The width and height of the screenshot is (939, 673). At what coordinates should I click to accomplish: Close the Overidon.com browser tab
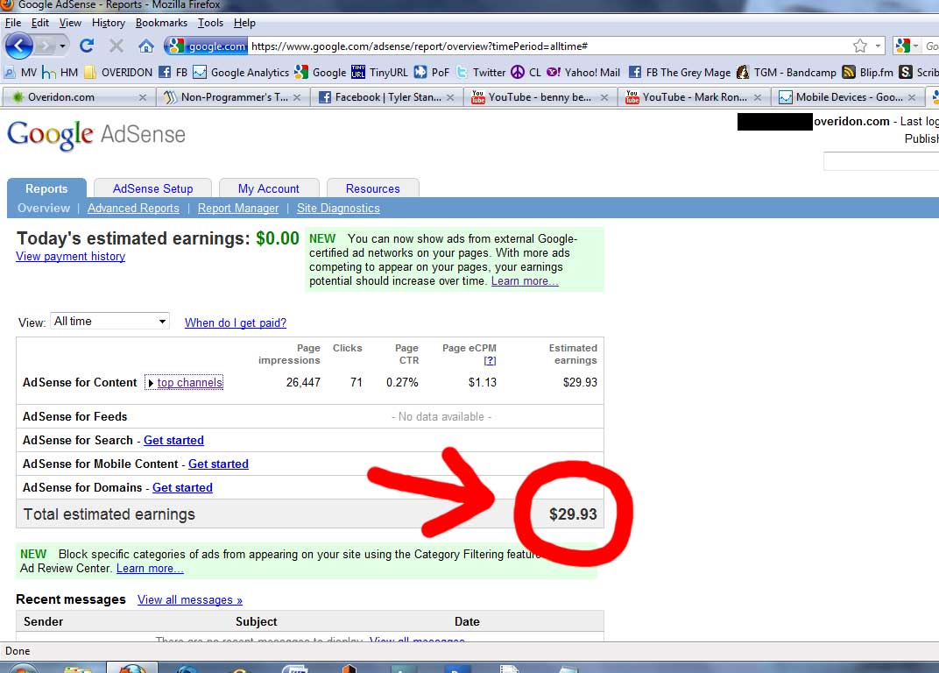143,97
